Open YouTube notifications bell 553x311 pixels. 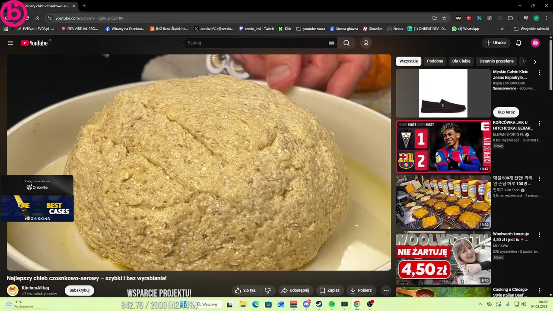tap(519, 43)
